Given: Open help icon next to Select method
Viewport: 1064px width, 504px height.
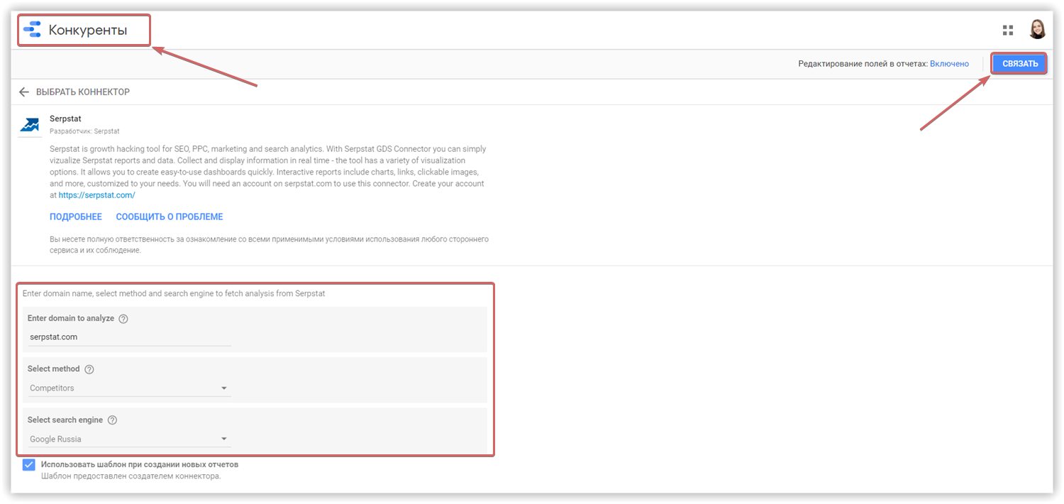Looking at the screenshot, I should tap(89, 369).
